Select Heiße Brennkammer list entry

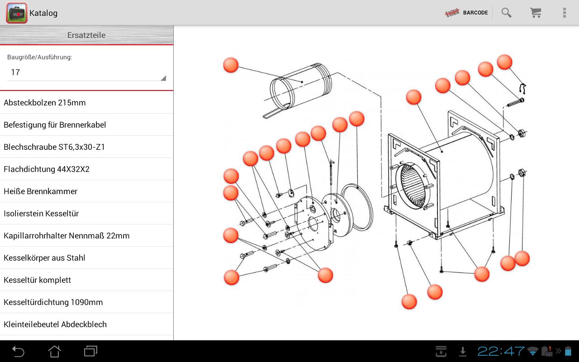(x=86, y=191)
